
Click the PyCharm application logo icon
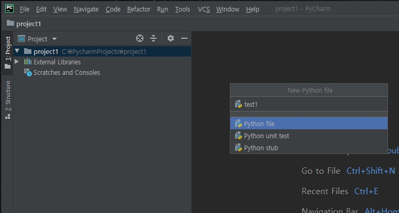(9, 9)
